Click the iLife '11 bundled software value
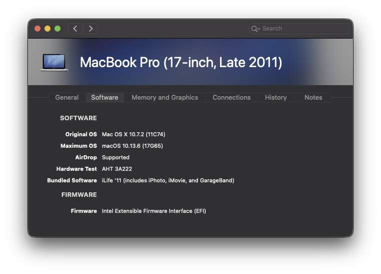381x274 pixels. pyautogui.click(x=168, y=180)
